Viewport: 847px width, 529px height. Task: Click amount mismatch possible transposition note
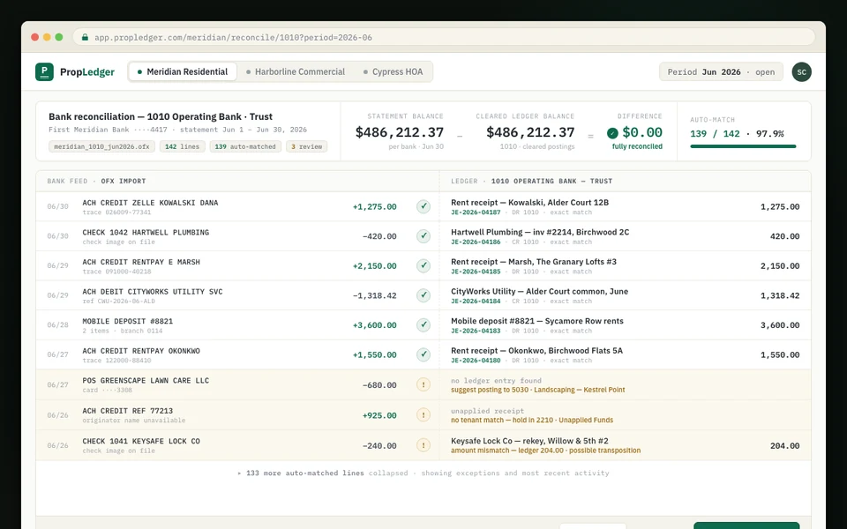(x=545, y=451)
